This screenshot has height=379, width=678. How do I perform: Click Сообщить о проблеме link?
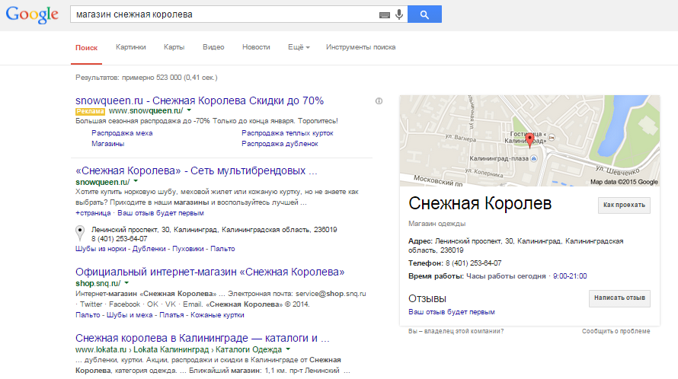pos(616,332)
